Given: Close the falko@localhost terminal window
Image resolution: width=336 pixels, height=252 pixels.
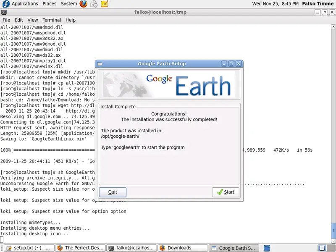Looking at the screenshot, I should 332,12.
